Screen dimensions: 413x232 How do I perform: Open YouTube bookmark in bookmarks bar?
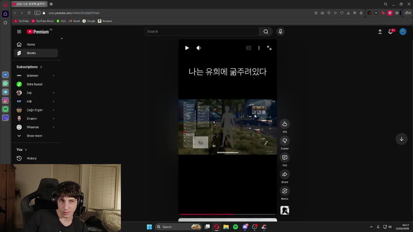(21, 21)
